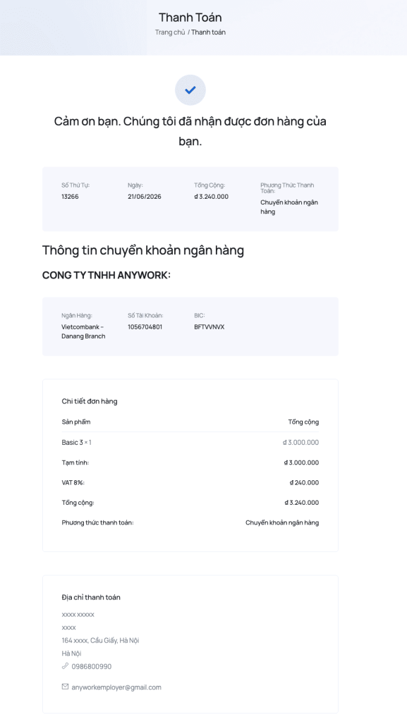Click the blue checkmark success icon

tap(190, 90)
